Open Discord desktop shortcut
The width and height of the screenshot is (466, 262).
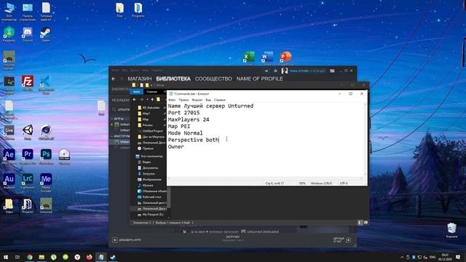(x=28, y=34)
